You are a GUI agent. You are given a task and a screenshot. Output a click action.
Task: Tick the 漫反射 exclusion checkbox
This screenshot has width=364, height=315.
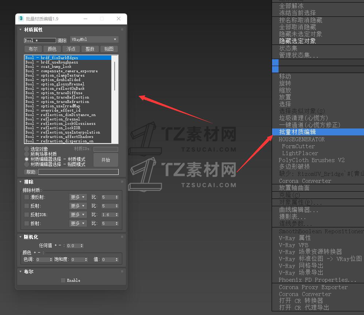click(26, 197)
